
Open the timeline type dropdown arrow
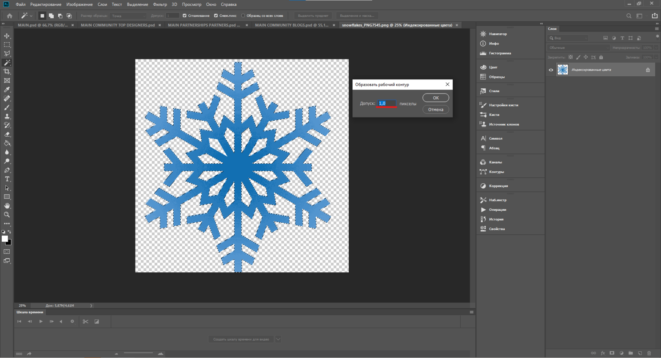tap(278, 339)
